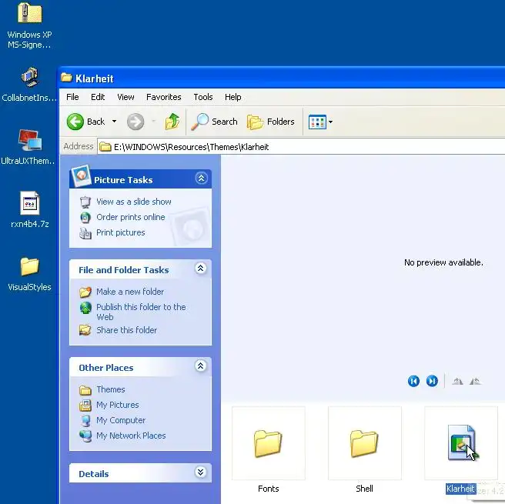
Task: Click the address bar path field
Action: (301, 147)
